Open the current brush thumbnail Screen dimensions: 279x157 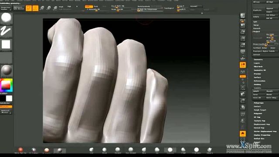click(x=7, y=18)
